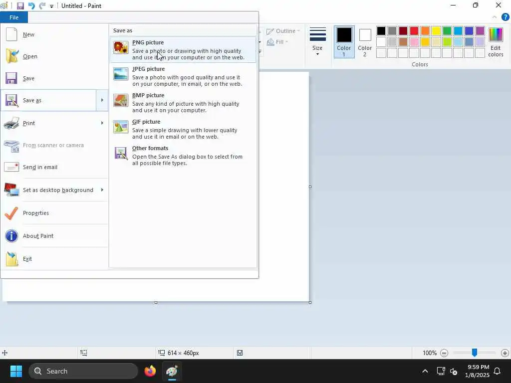Screen dimensions: 511x383
Task: Click the JPEG picture landscape icon
Action: (x=121, y=74)
